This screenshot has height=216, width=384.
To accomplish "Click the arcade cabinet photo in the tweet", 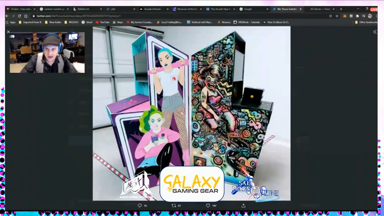I will coord(192,113).
